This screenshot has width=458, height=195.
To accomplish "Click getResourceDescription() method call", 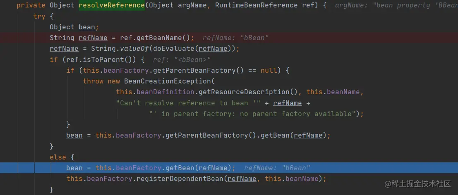I will pyautogui.click(x=248, y=92).
